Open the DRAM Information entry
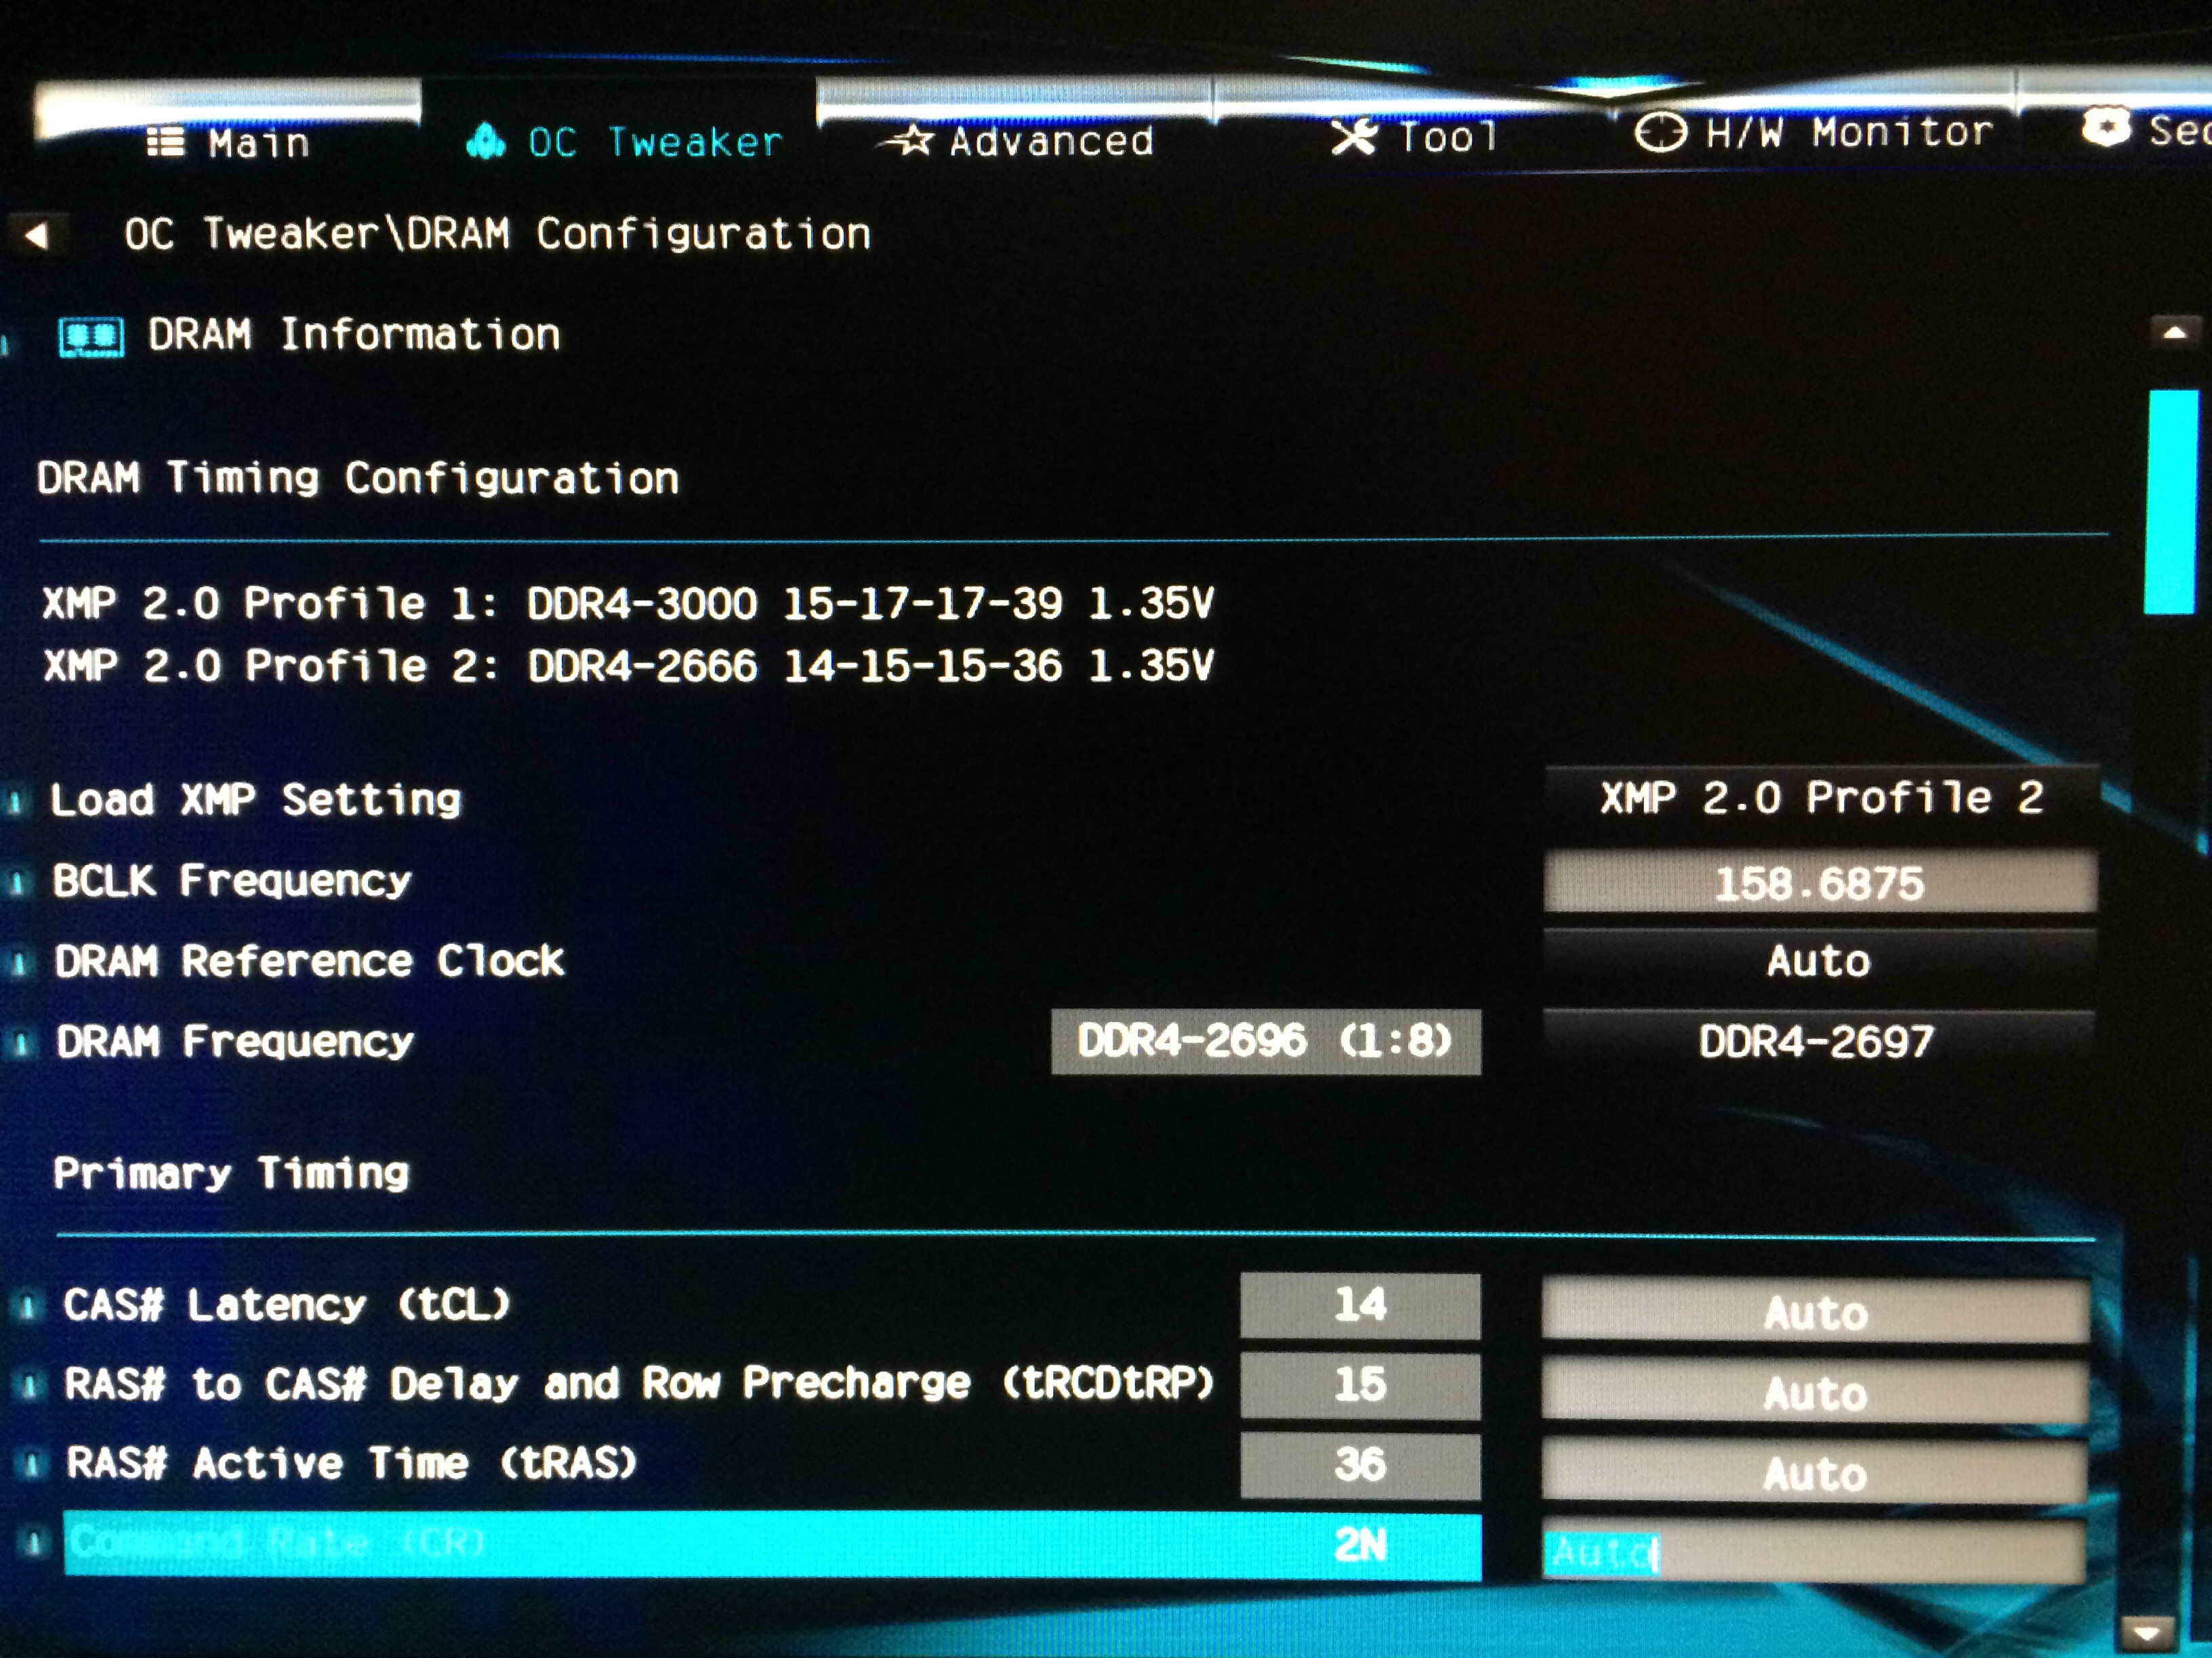Image resolution: width=2212 pixels, height=1658 pixels. coord(353,335)
